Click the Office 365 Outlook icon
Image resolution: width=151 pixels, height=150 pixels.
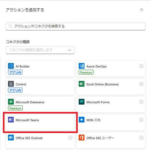(x=11, y=138)
